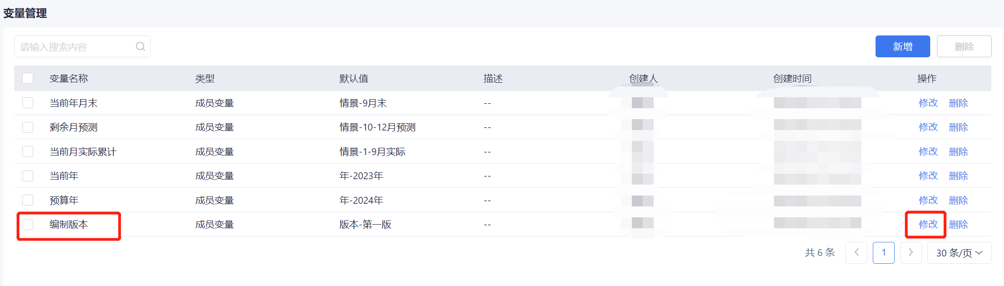Click 修改 for 剩余月预测 row
Image resolution: width=1004 pixels, height=286 pixels.
(x=928, y=127)
